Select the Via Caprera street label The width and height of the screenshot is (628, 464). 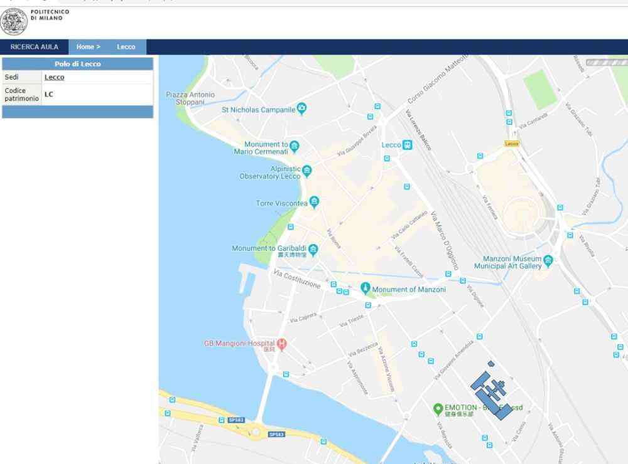coord(303,318)
